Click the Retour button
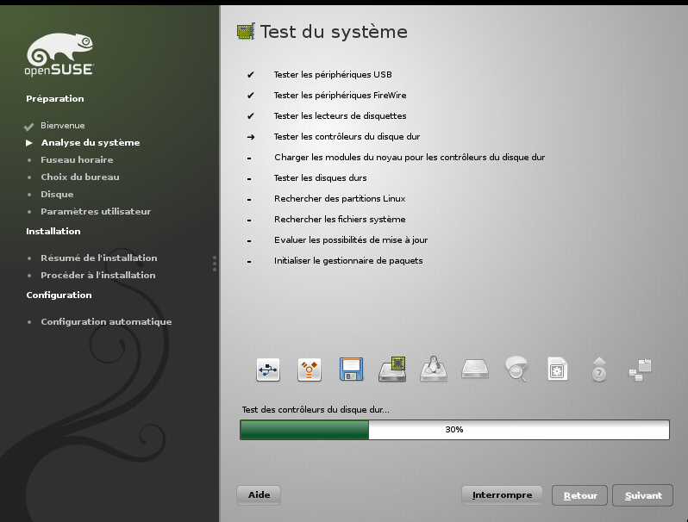The height and width of the screenshot is (522, 688). coord(580,495)
